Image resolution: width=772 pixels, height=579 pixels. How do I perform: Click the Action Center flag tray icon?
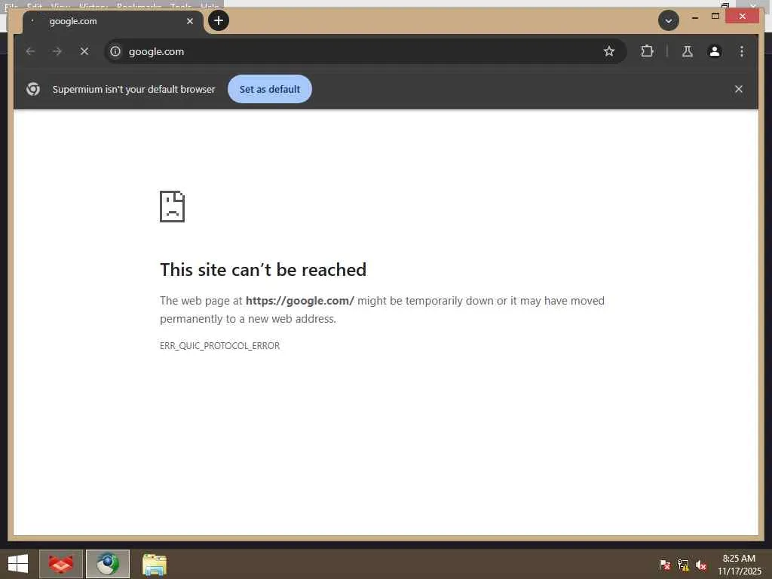pyautogui.click(x=665, y=565)
